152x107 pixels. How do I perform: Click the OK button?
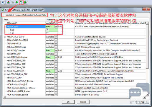[x=68, y=102]
